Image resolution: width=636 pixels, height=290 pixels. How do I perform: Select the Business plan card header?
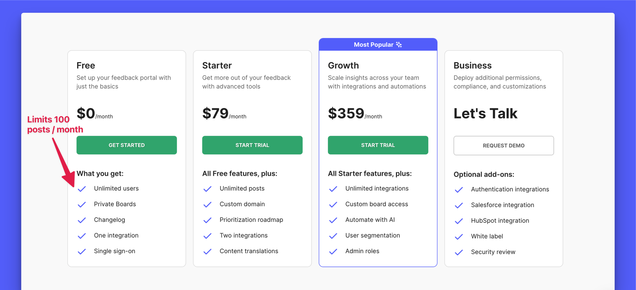[473, 65]
